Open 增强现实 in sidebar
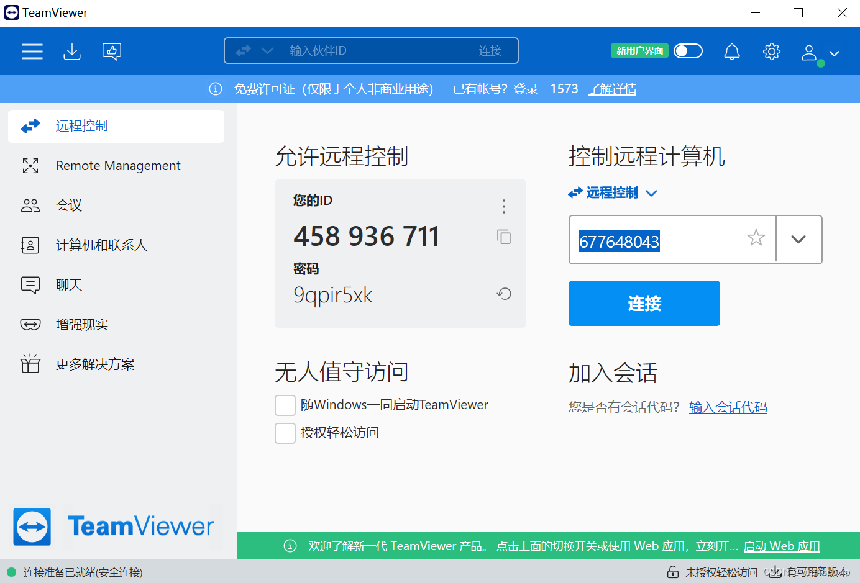Image resolution: width=860 pixels, height=583 pixels. (x=116, y=325)
